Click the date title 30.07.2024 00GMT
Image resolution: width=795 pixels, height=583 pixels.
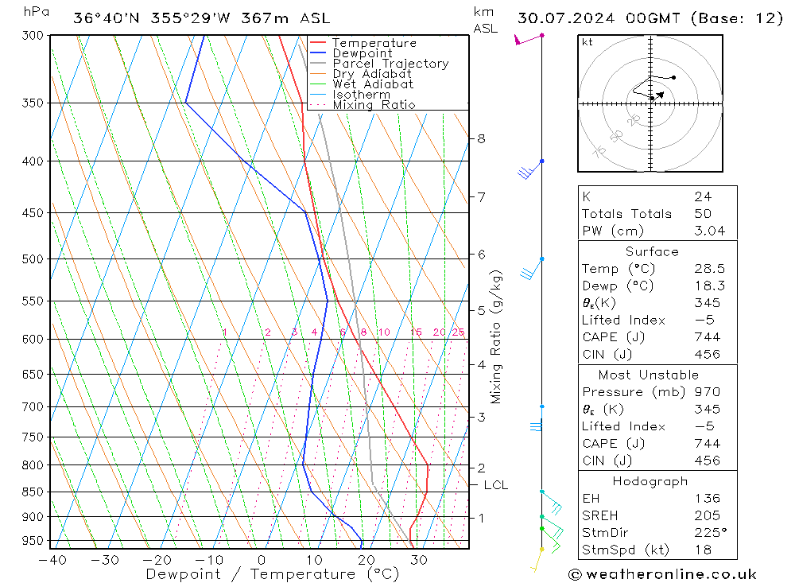[599, 18]
